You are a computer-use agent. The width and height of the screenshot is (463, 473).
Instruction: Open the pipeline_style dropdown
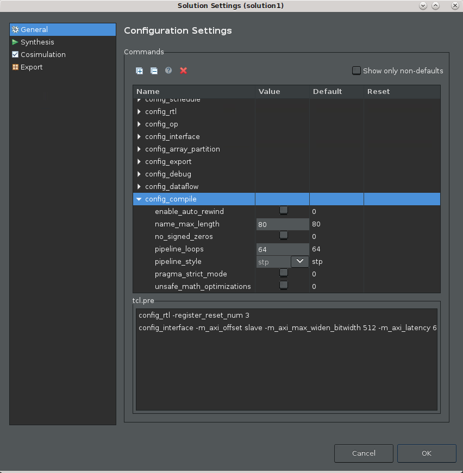[299, 261]
